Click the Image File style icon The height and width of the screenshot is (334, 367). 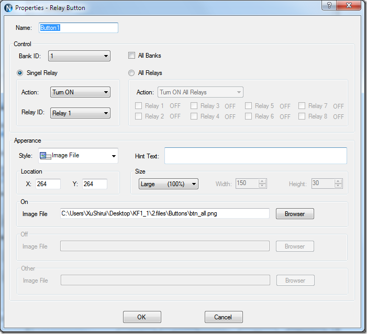pos(45,156)
